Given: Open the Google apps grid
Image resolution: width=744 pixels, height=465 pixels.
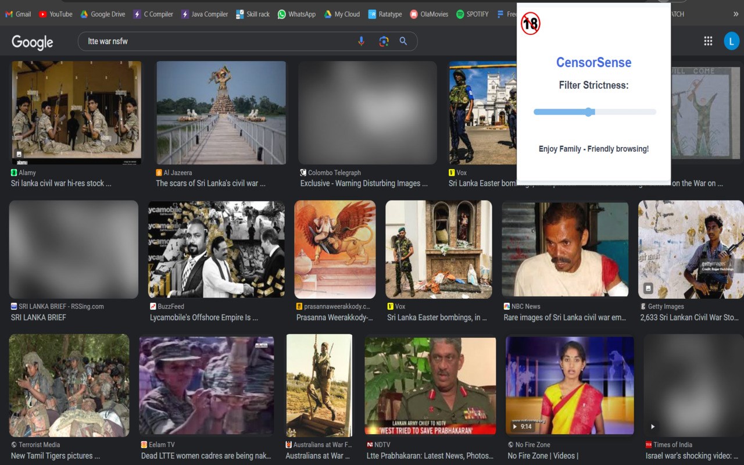Looking at the screenshot, I should pos(708,41).
